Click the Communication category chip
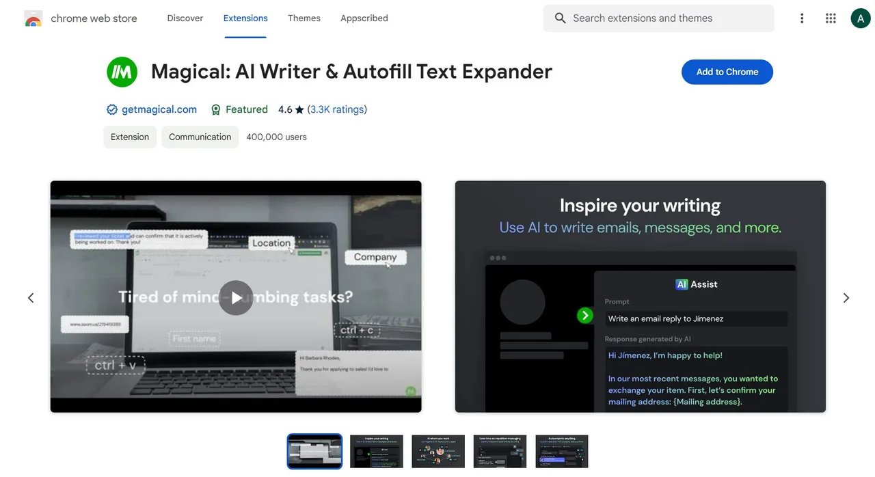875x477 pixels. 200,137
